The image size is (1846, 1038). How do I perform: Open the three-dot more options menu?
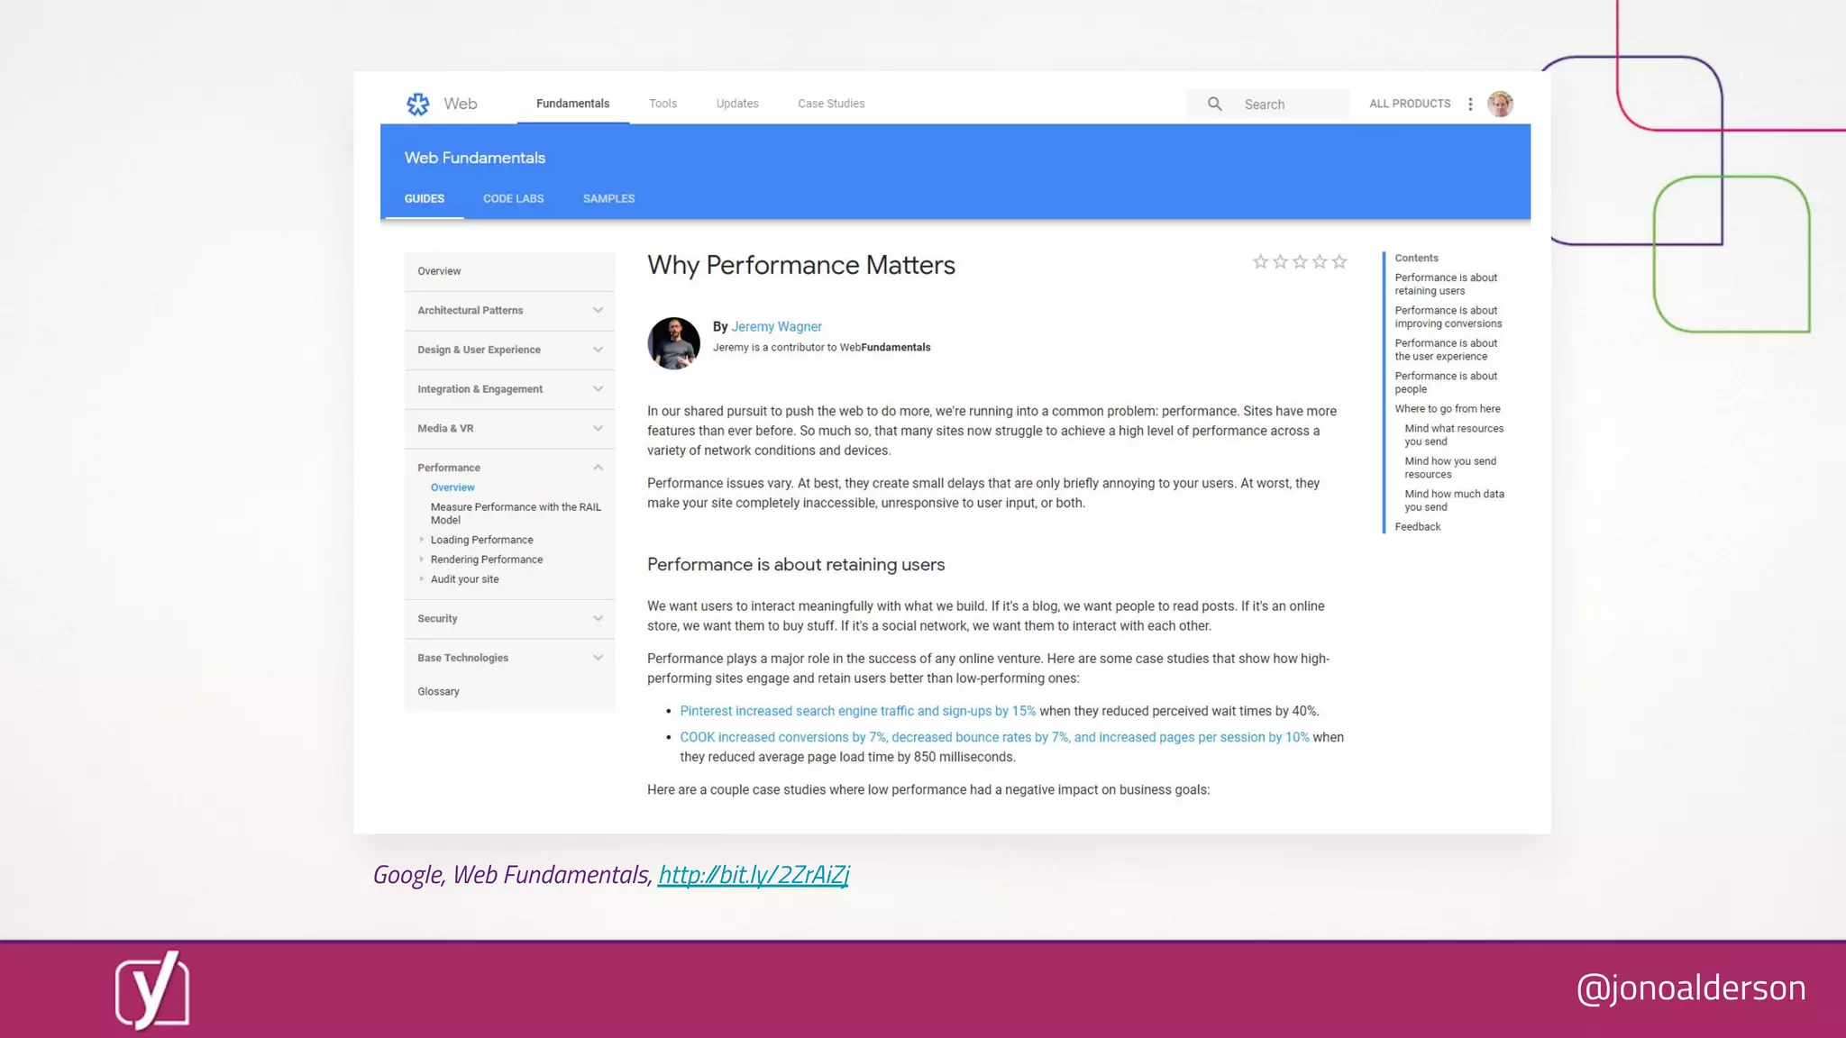(x=1470, y=105)
